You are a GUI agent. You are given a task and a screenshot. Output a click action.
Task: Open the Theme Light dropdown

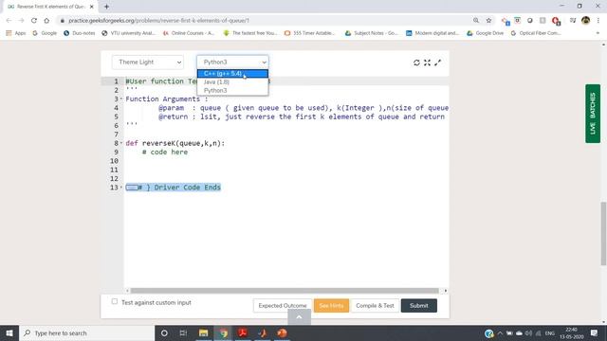coord(148,63)
